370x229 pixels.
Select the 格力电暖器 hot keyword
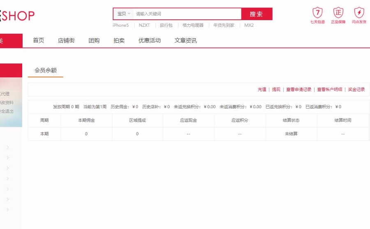pos(193,25)
